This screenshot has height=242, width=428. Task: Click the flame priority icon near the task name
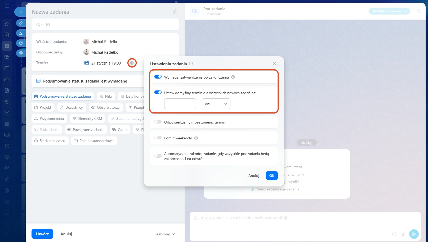click(175, 12)
